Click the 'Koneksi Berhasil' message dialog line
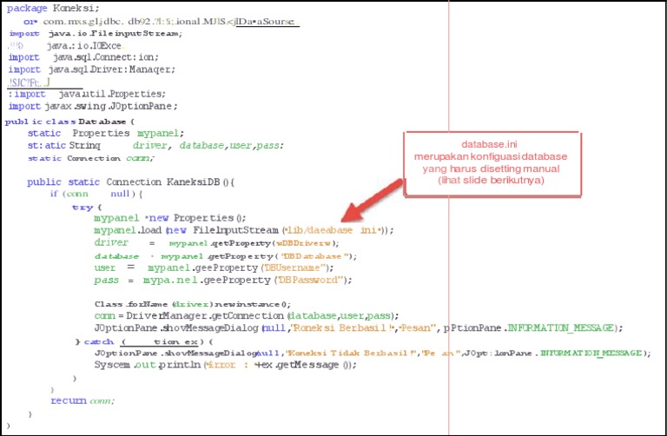The width and height of the screenshot is (667, 436). pyautogui.click(x=359, y=328)
